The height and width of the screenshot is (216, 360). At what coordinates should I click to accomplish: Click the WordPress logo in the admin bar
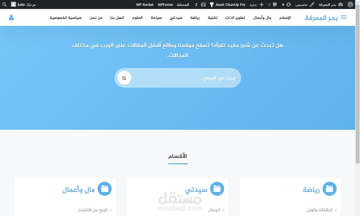point(350,4)
